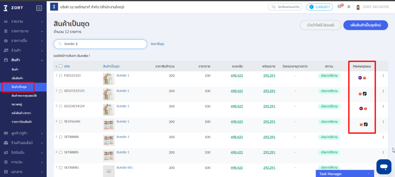The image size is (395, 177).
Task: Open the notification bell
Action: (x=349, y=7)
